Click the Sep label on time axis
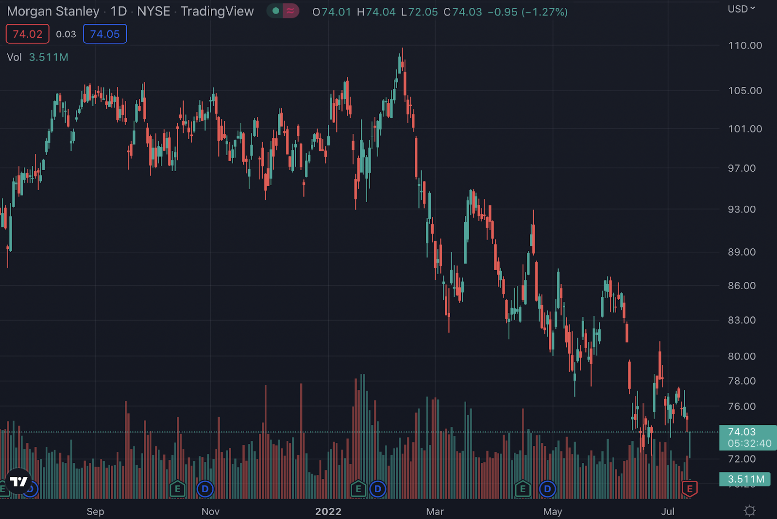This screenshot has width=777, height=519. point(95,512)
